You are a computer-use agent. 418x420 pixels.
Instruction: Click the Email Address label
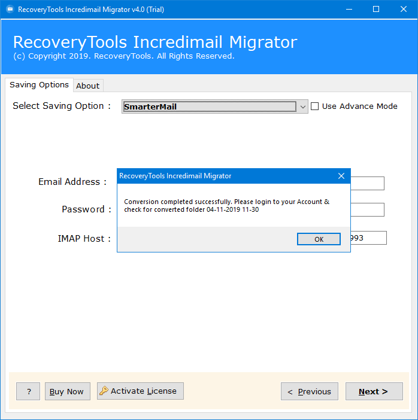click(x=72, y=182)
